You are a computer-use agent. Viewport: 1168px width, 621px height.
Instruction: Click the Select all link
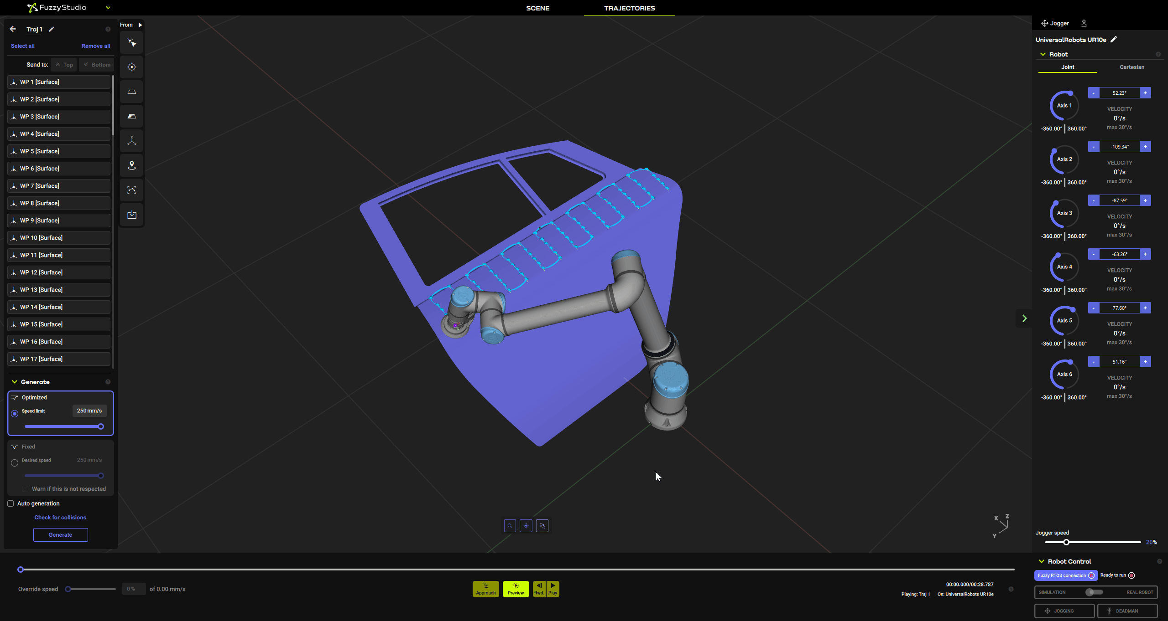pos(22,46)
